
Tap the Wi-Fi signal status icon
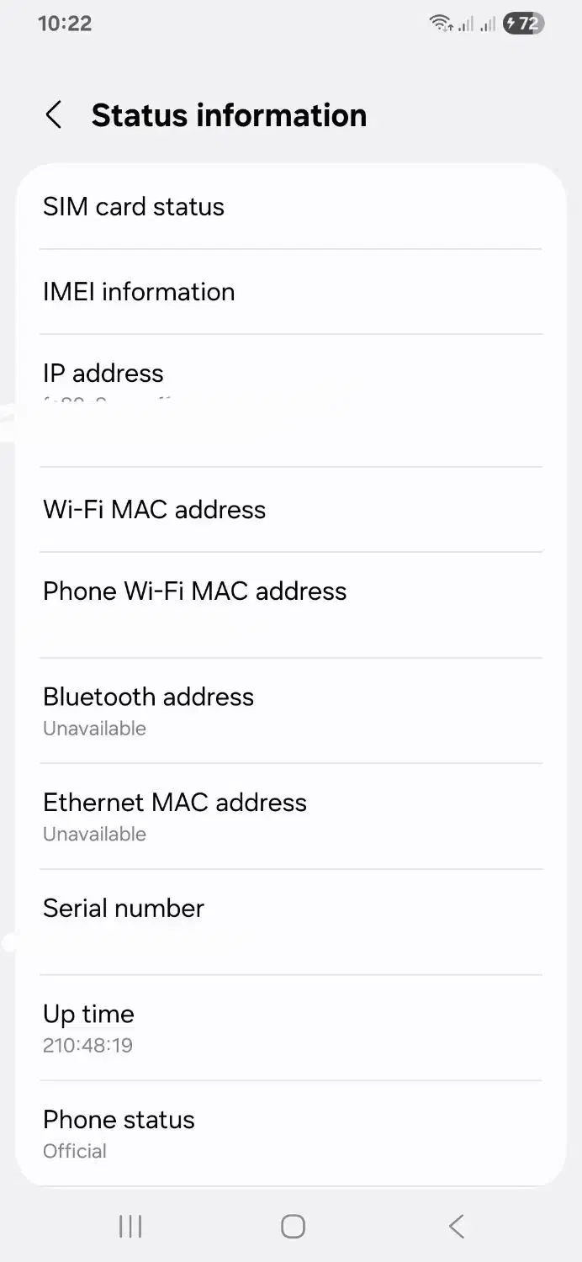pos(441,24)
